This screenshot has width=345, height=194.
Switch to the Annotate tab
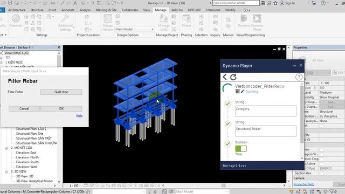tap(68, 10)
